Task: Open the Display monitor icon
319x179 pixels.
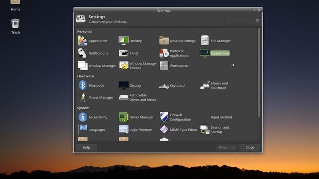Action: coord(124,85)
